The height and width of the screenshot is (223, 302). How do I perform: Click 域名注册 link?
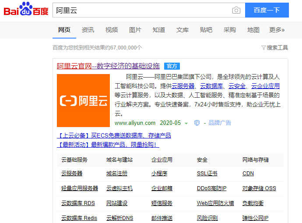[x=117, y=173]
